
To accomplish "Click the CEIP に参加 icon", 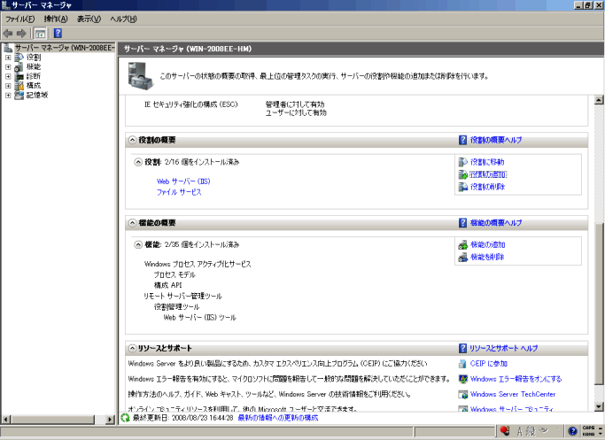I will 462,364.
